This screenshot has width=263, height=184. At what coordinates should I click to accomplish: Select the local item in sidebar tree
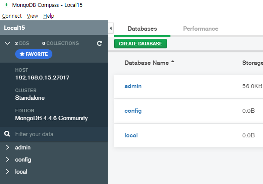click(21, 171)
